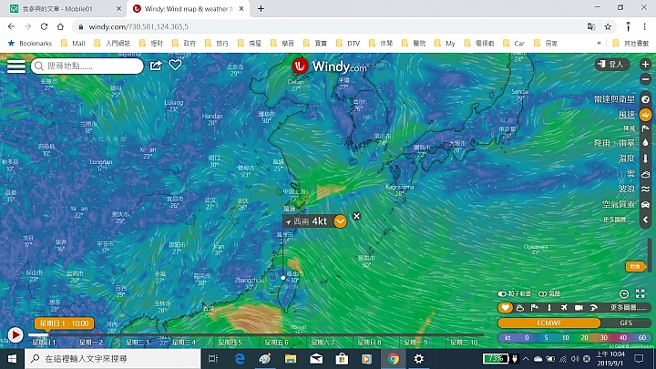Viewport: 656px width, 369px height.
Task: Zoom in the map with plus button
Action: (645, 64)
